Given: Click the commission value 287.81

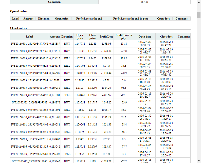Looking at the screenshot, I should point(144,2).
